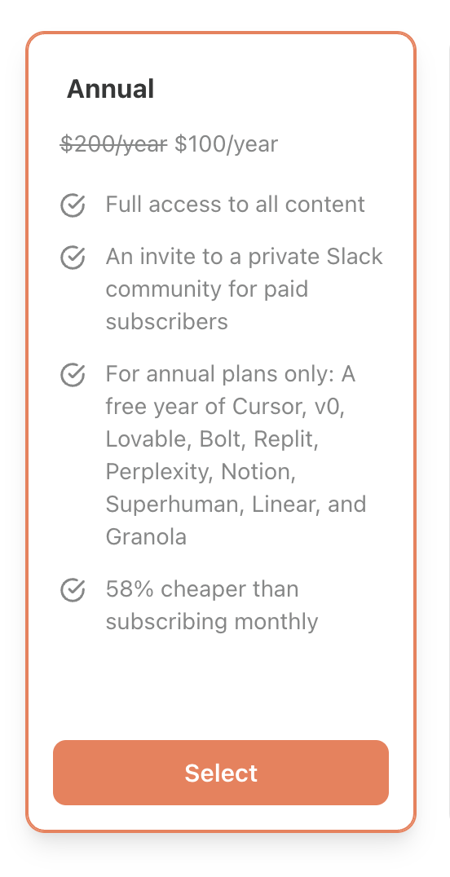
Task: Click the Annual plan heading
Action: 110,89
